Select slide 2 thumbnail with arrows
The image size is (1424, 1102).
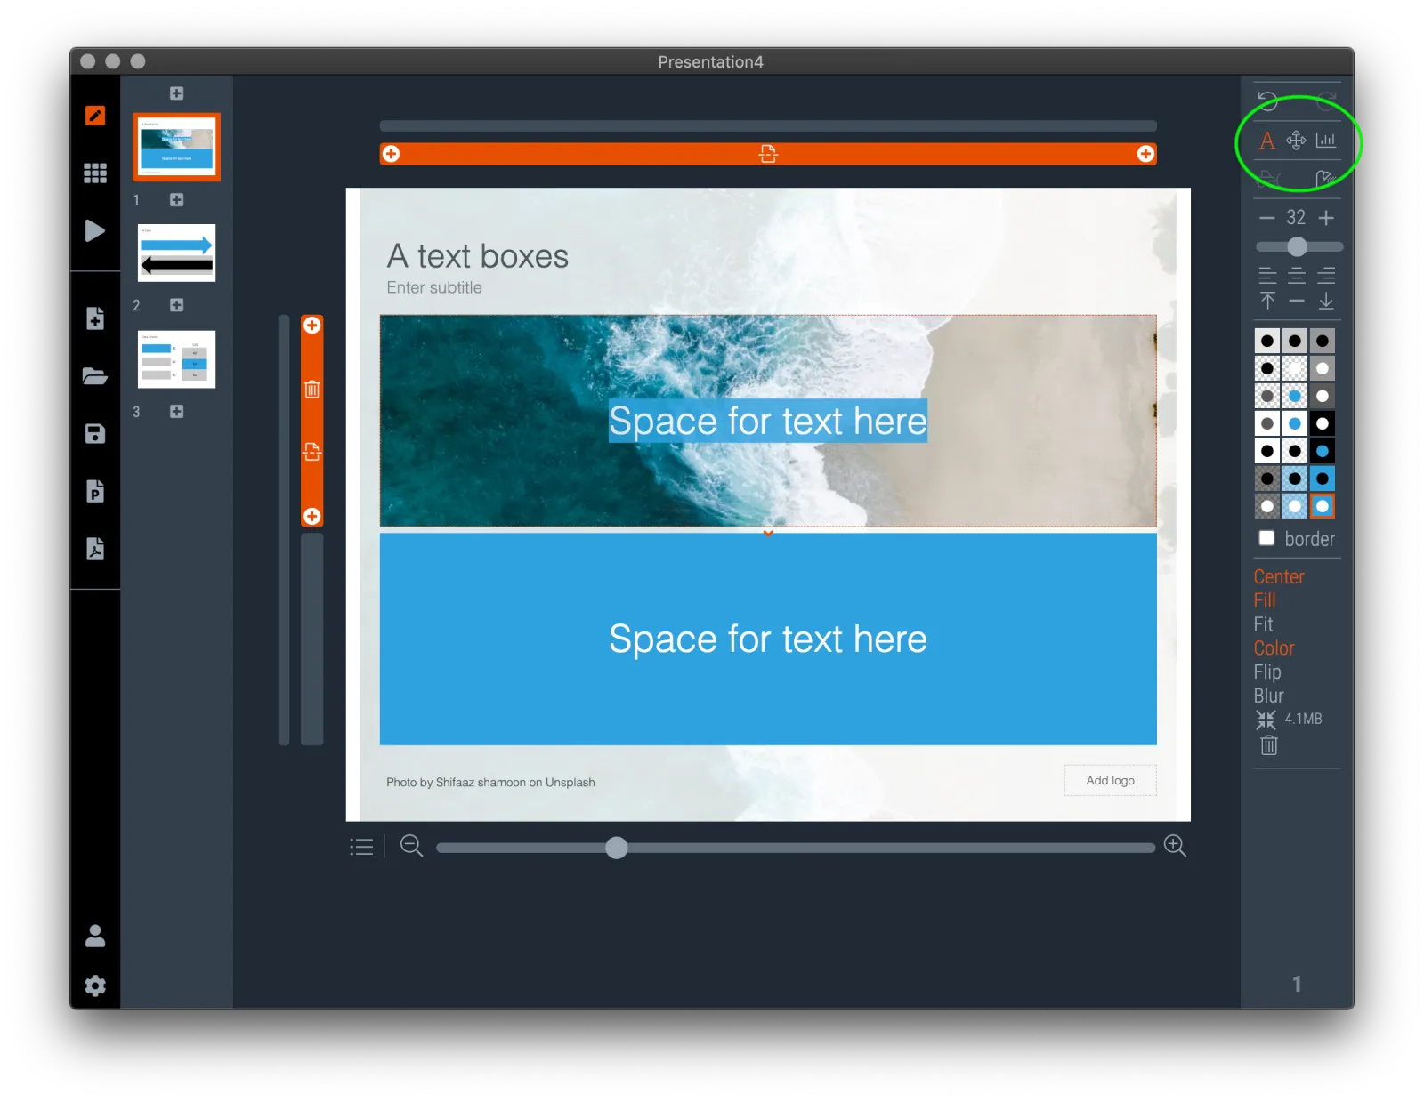coord(177,253)
